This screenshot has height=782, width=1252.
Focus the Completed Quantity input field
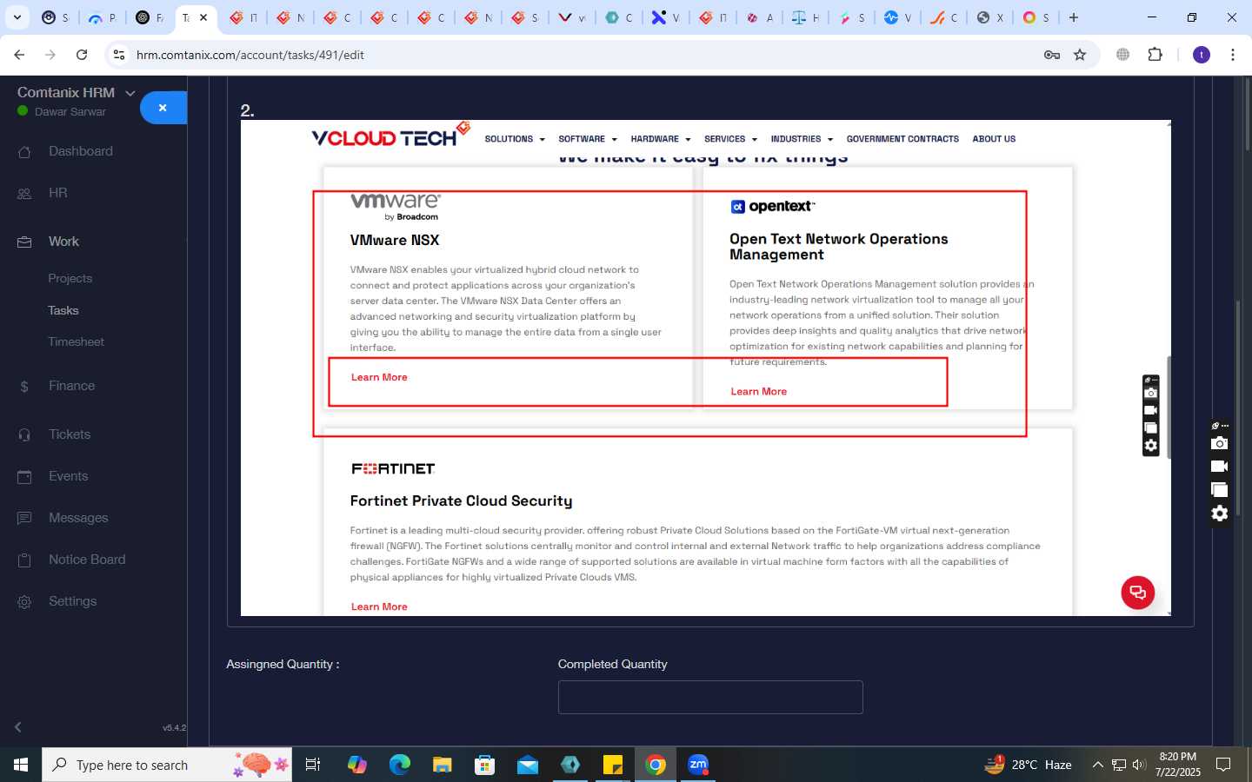click(x=710, y=697)
